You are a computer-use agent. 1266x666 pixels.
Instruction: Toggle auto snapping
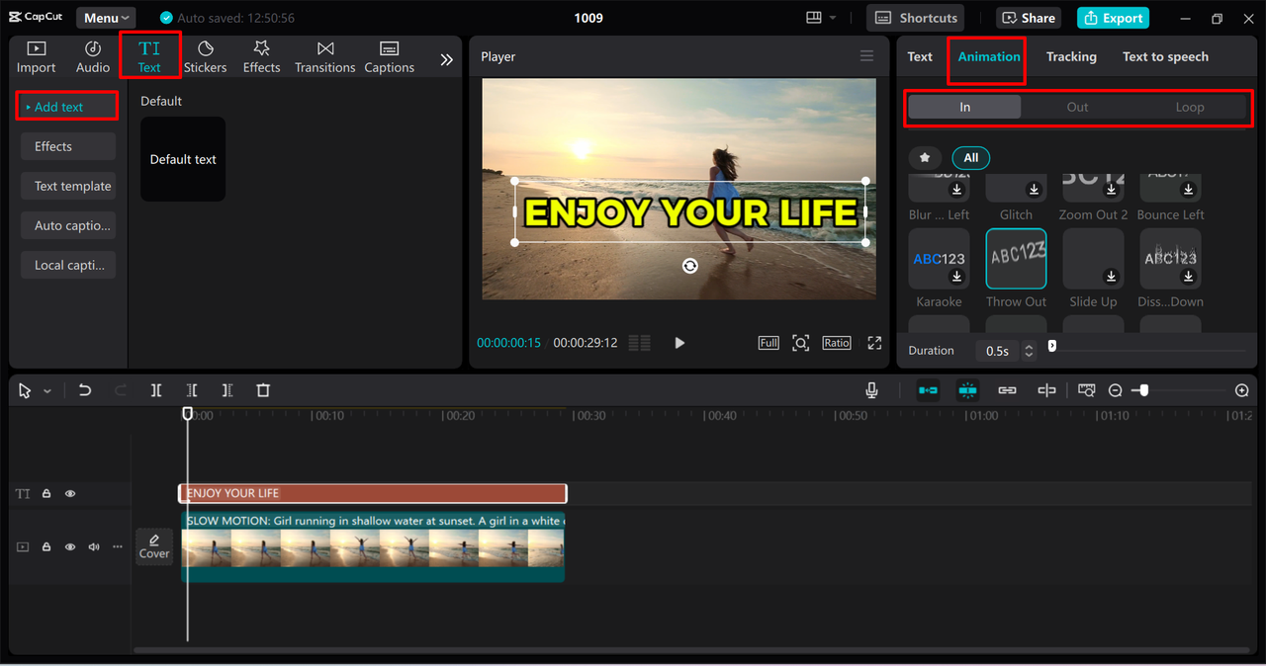point(967,390)
